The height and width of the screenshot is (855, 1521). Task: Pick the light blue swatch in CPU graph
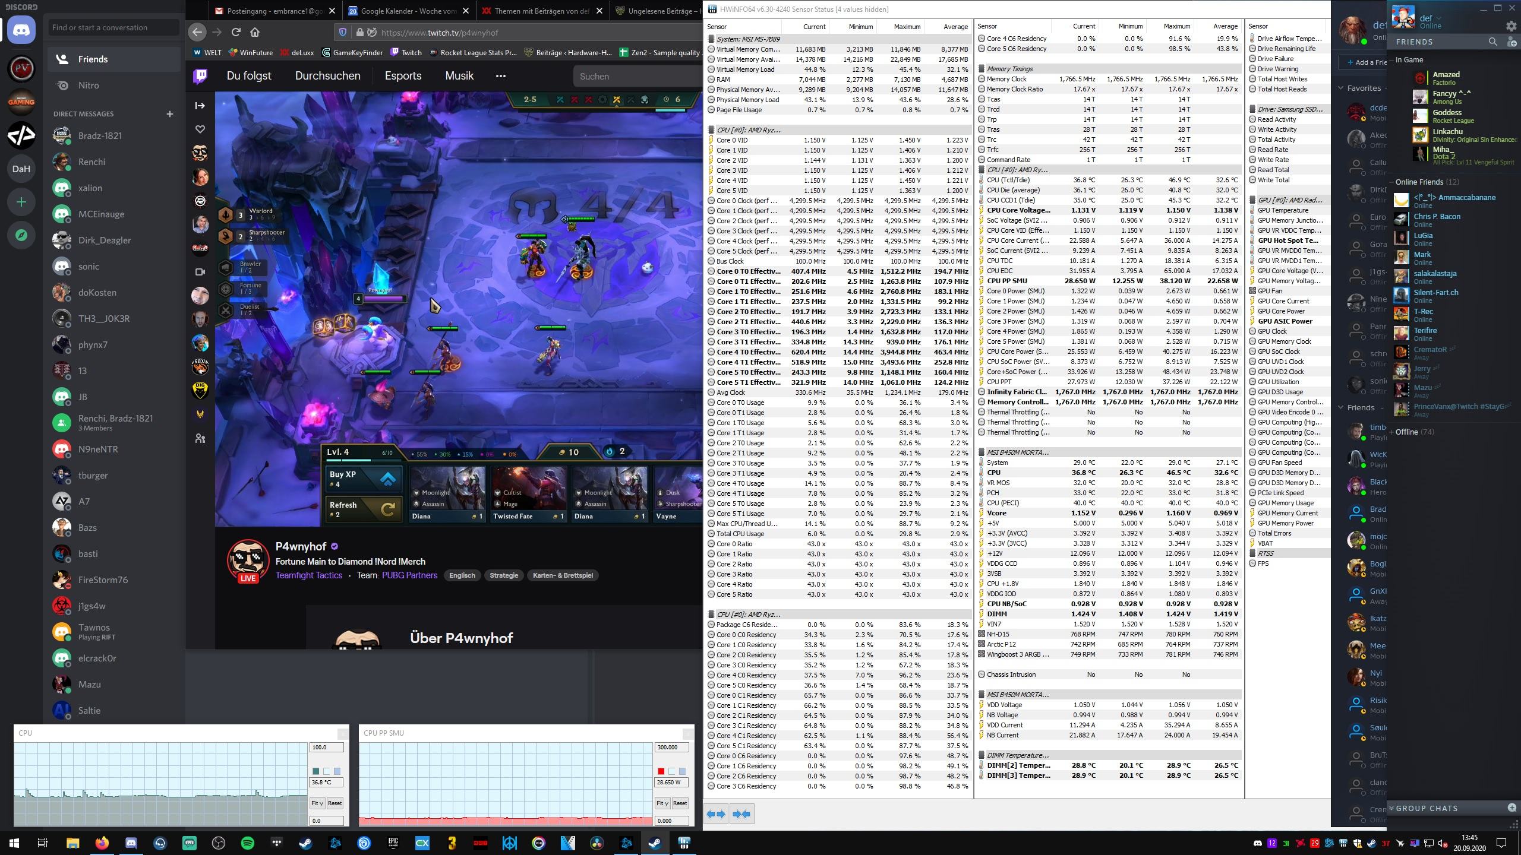point(337,771)
